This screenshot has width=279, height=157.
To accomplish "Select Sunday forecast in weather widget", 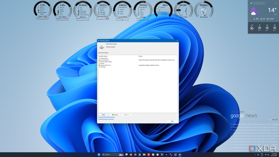I will pos(275,28).
